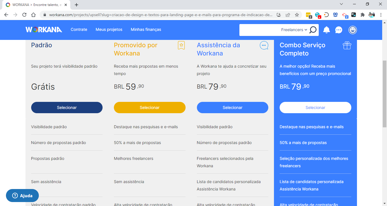Screen dimensions: 387x206
Task: Click the Grátis price text
Action: 43,87
